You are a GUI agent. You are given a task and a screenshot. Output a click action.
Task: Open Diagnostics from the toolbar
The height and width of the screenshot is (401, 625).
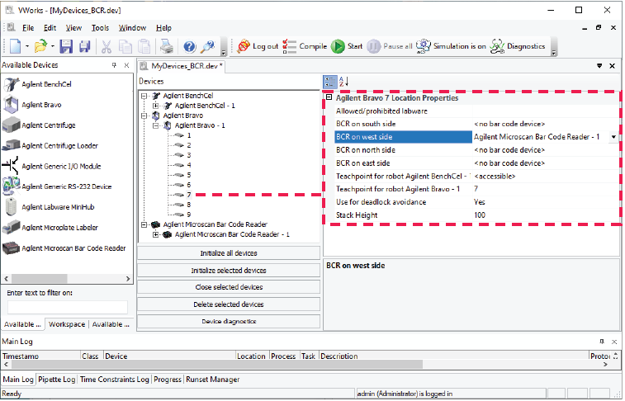(x=518, y=46)
